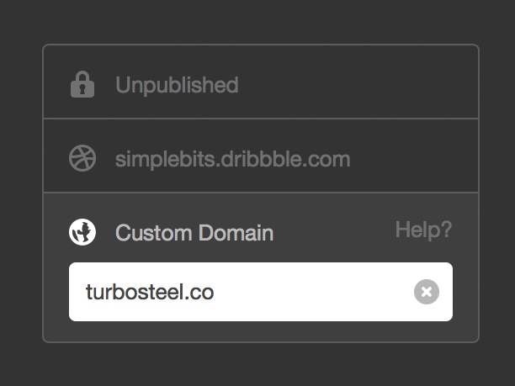The height and width of the screenshot is (386, 515).
Task: Clear the domain field with the x button
Action: (x=427, y=292)
